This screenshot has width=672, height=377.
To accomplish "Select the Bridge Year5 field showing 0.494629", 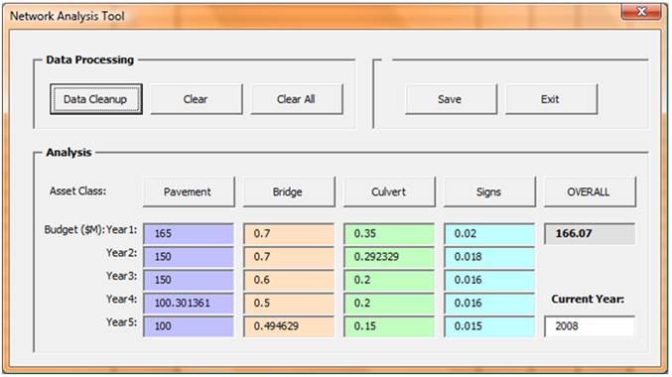I will [x=289, y=326].
